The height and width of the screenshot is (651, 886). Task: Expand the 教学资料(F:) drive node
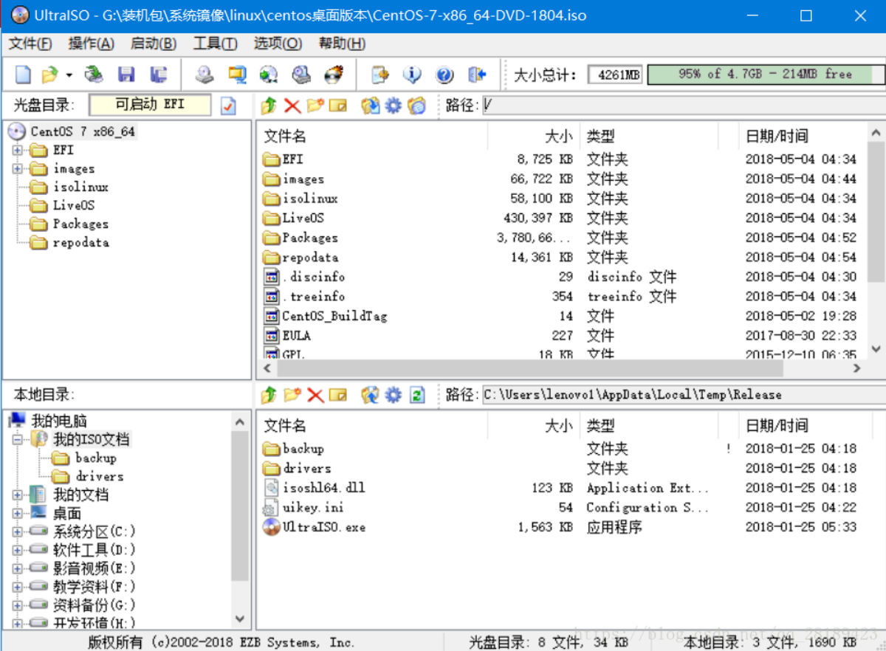(18, 587)
